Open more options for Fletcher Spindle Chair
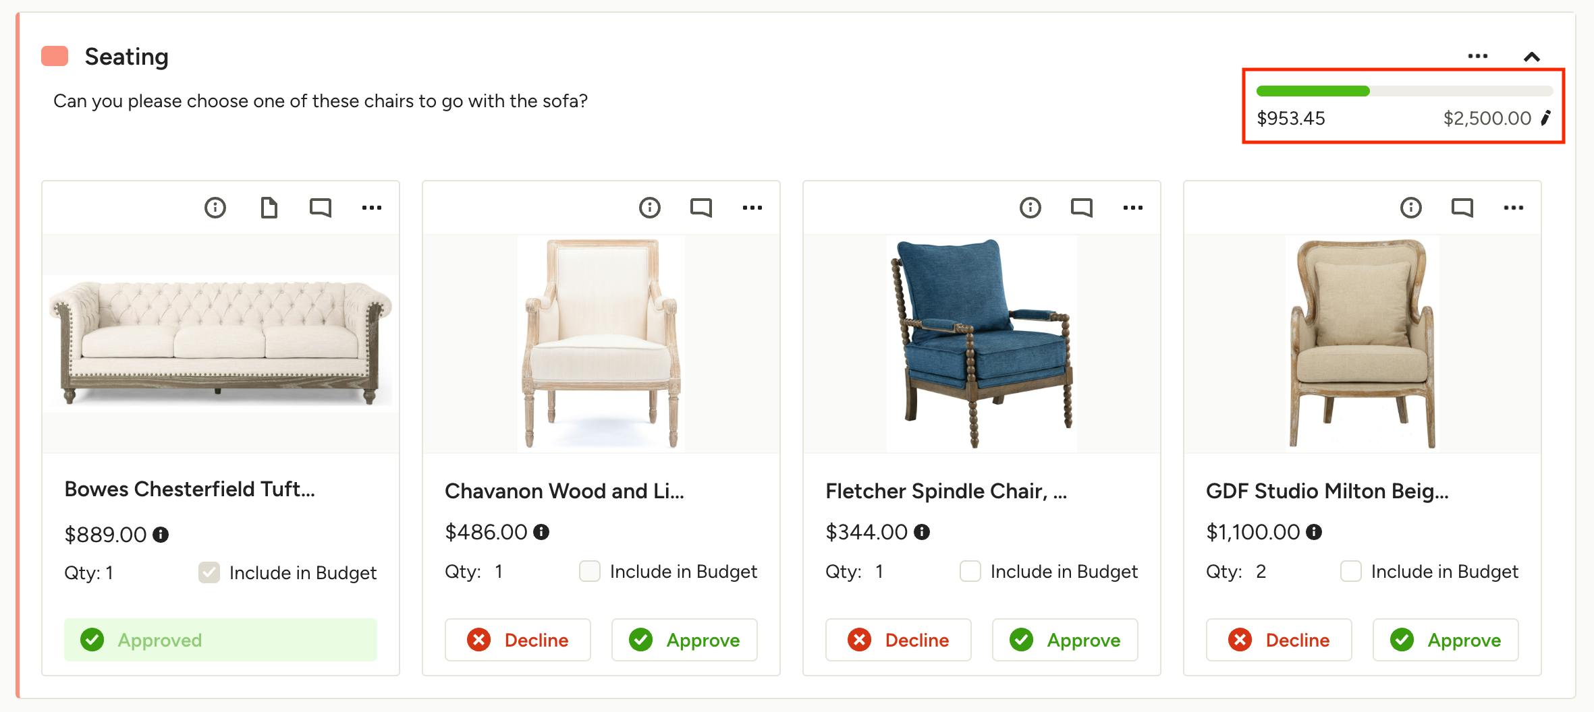The image size is (1594, 712). click(x=1133, y=208)
